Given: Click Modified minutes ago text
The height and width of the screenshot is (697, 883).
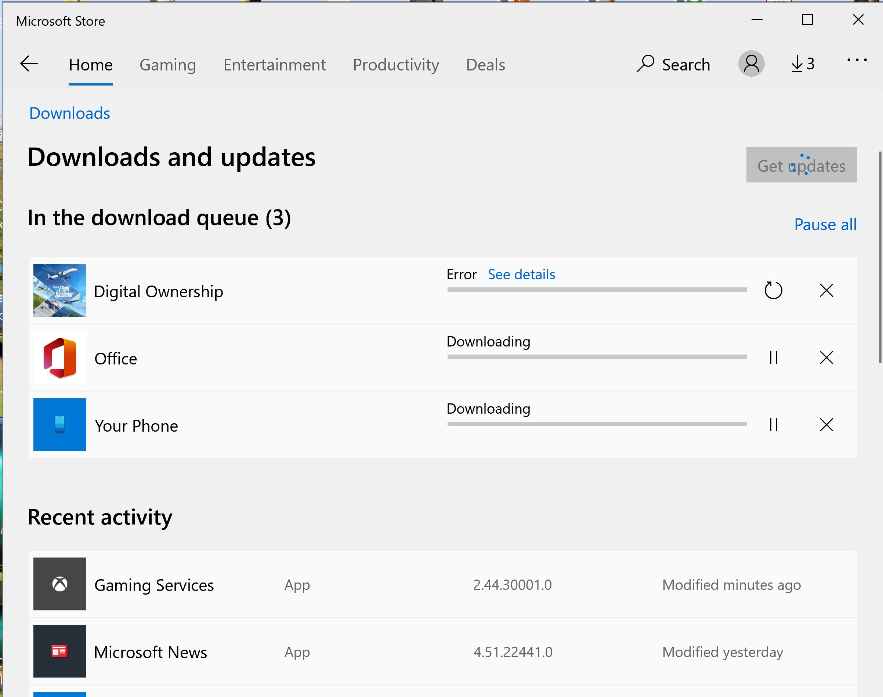Looking at the screenshot, I should point(731,585).
